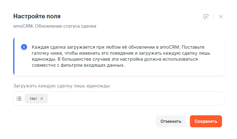This screenshot has width=237, height=139.
Task: Open the dialog in a pop-out window
Action: coord(206,17)
